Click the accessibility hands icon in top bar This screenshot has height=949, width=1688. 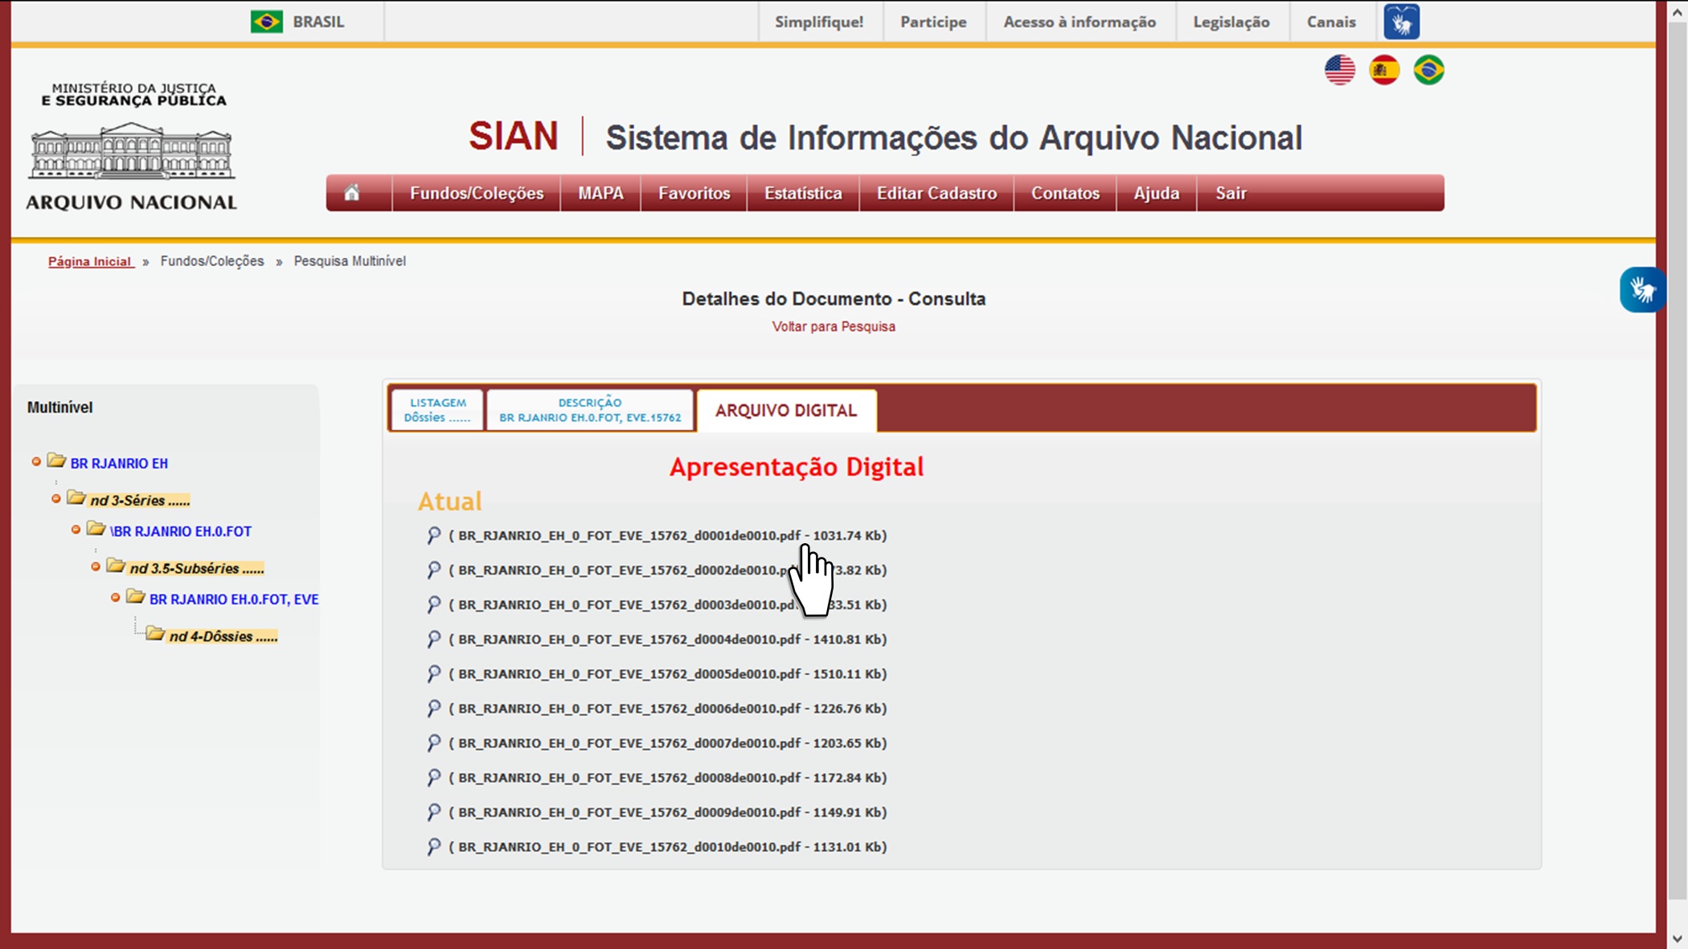1402,22
